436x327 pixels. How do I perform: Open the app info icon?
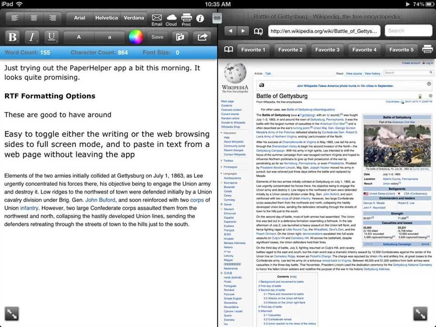[200, 19]
